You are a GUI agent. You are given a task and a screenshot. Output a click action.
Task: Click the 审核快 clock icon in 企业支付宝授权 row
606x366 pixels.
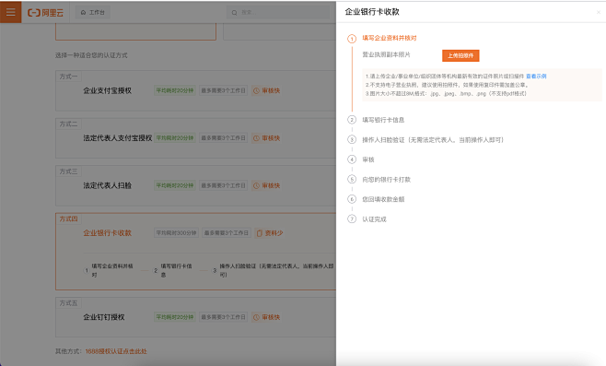[x=256, y=90]
